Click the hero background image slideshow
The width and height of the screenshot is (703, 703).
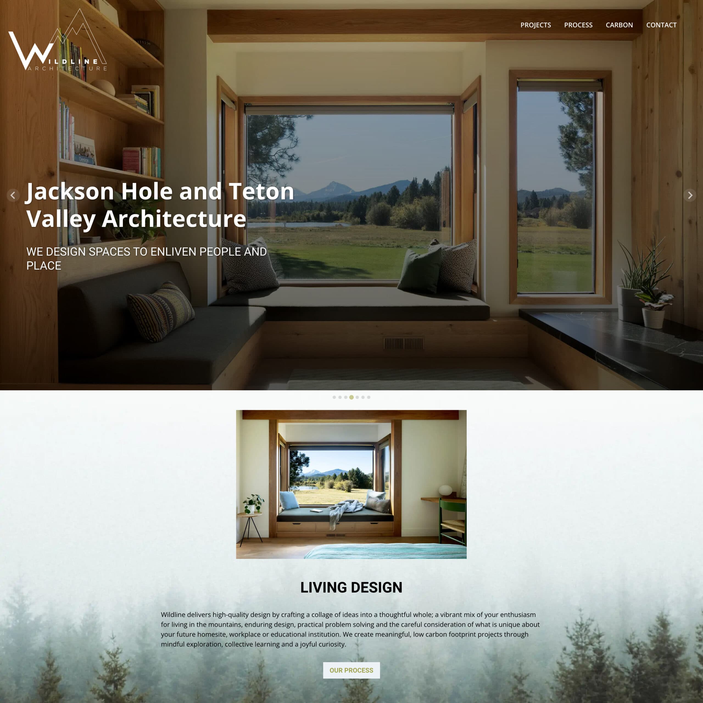(x=351, y=195)
